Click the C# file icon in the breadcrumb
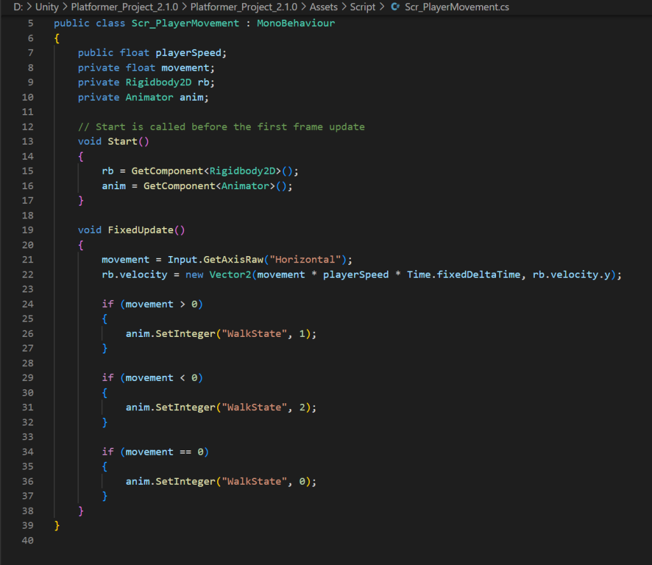The image size is (652, 565). tap(395, 8)
